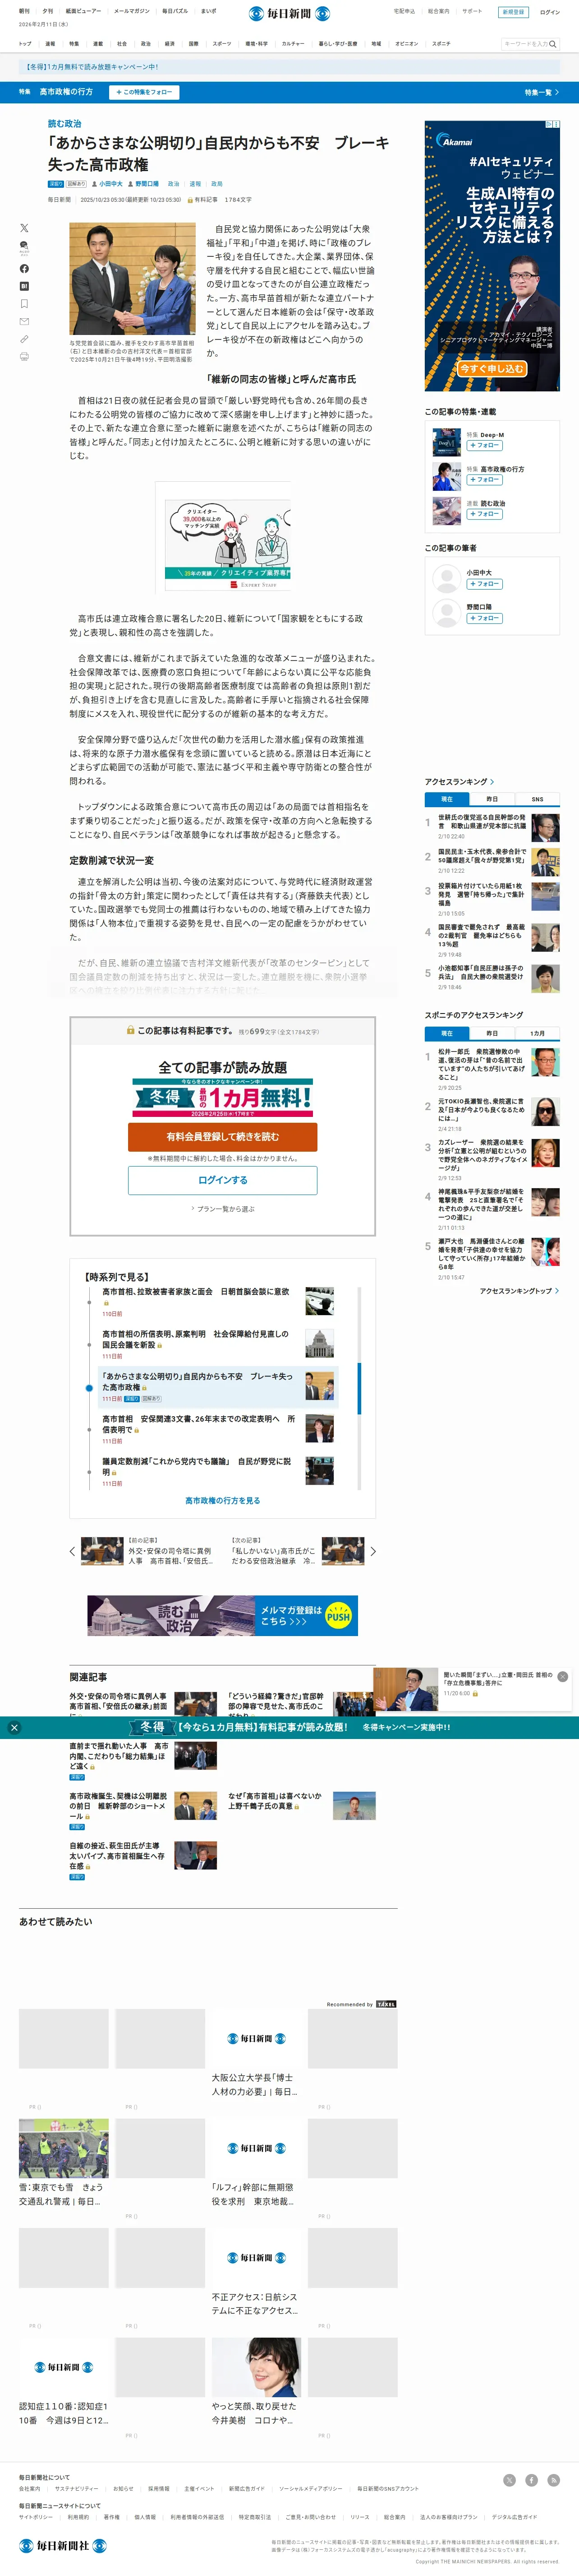
Task: Select 昨日 tab in access ranking
Action: (x=492, y=799)
